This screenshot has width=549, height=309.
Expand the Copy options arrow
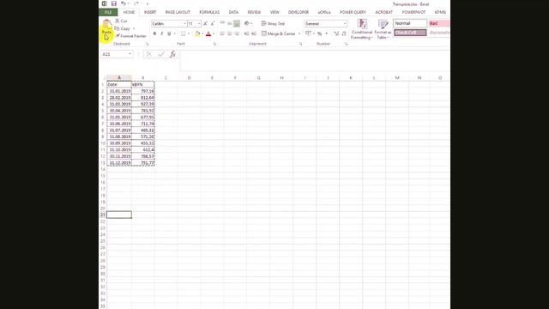point(134,28)
